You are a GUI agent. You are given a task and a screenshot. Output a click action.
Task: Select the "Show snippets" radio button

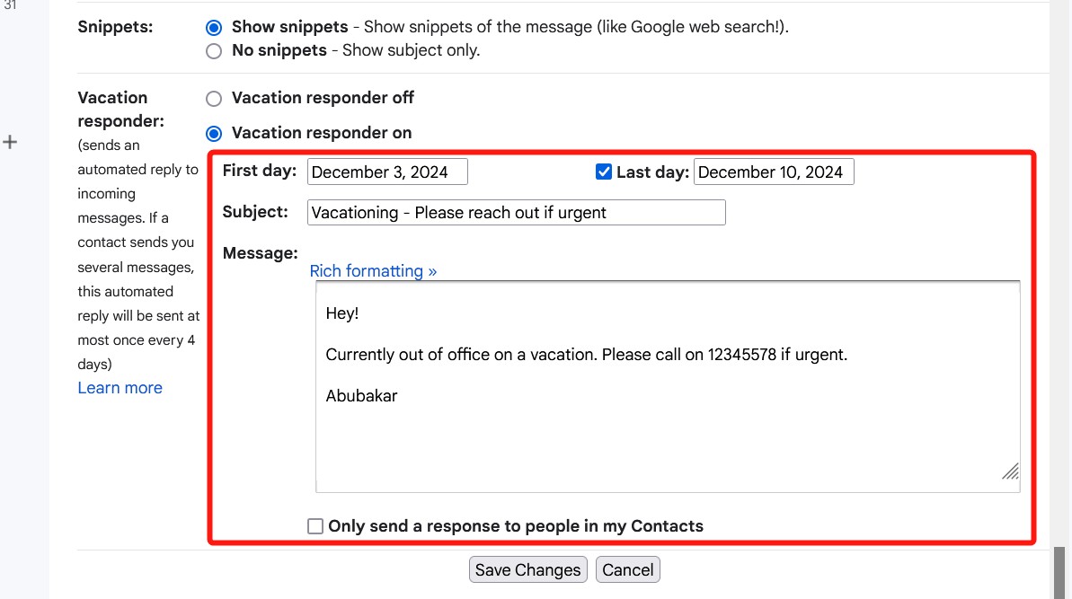coord(213,27)
